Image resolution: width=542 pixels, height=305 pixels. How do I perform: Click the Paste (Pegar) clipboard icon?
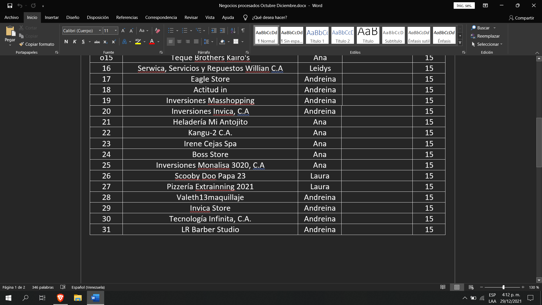pos(10,31)
